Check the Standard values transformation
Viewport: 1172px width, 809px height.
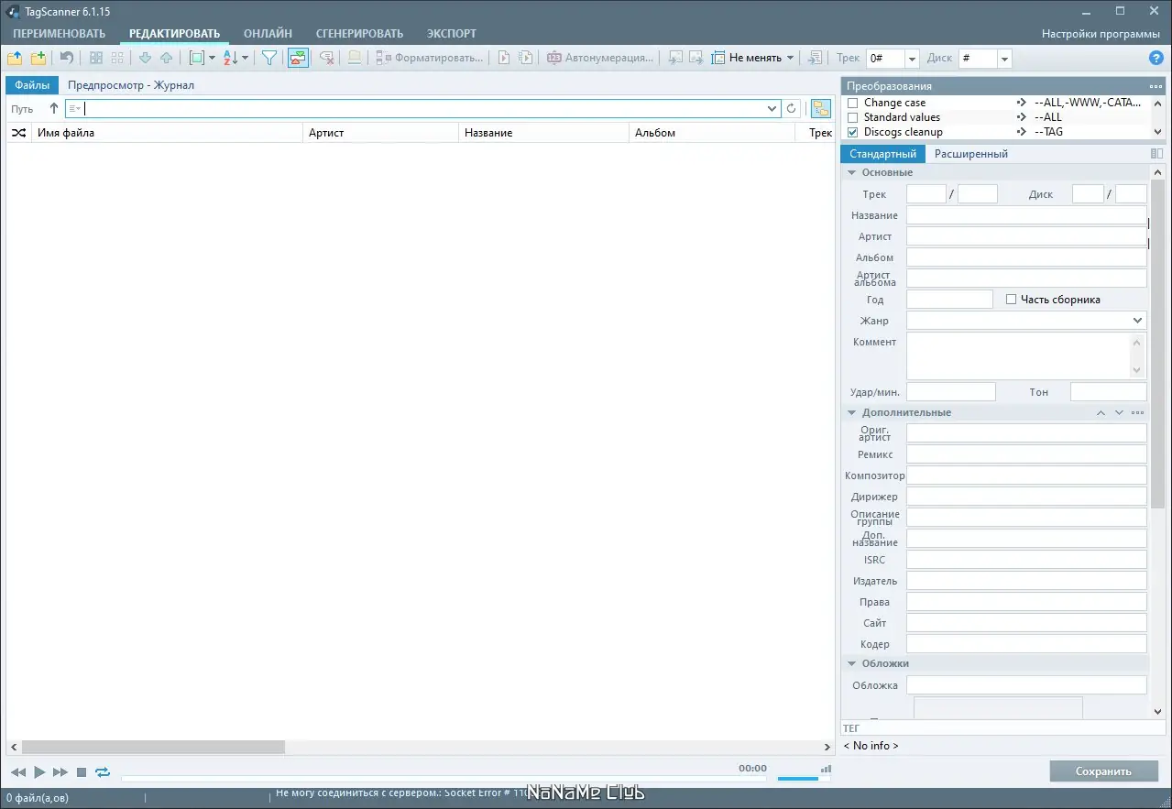click(x=851, y=116)
